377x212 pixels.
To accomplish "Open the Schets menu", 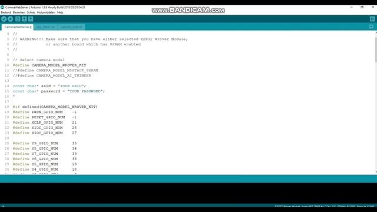I will tap(31, 12).
